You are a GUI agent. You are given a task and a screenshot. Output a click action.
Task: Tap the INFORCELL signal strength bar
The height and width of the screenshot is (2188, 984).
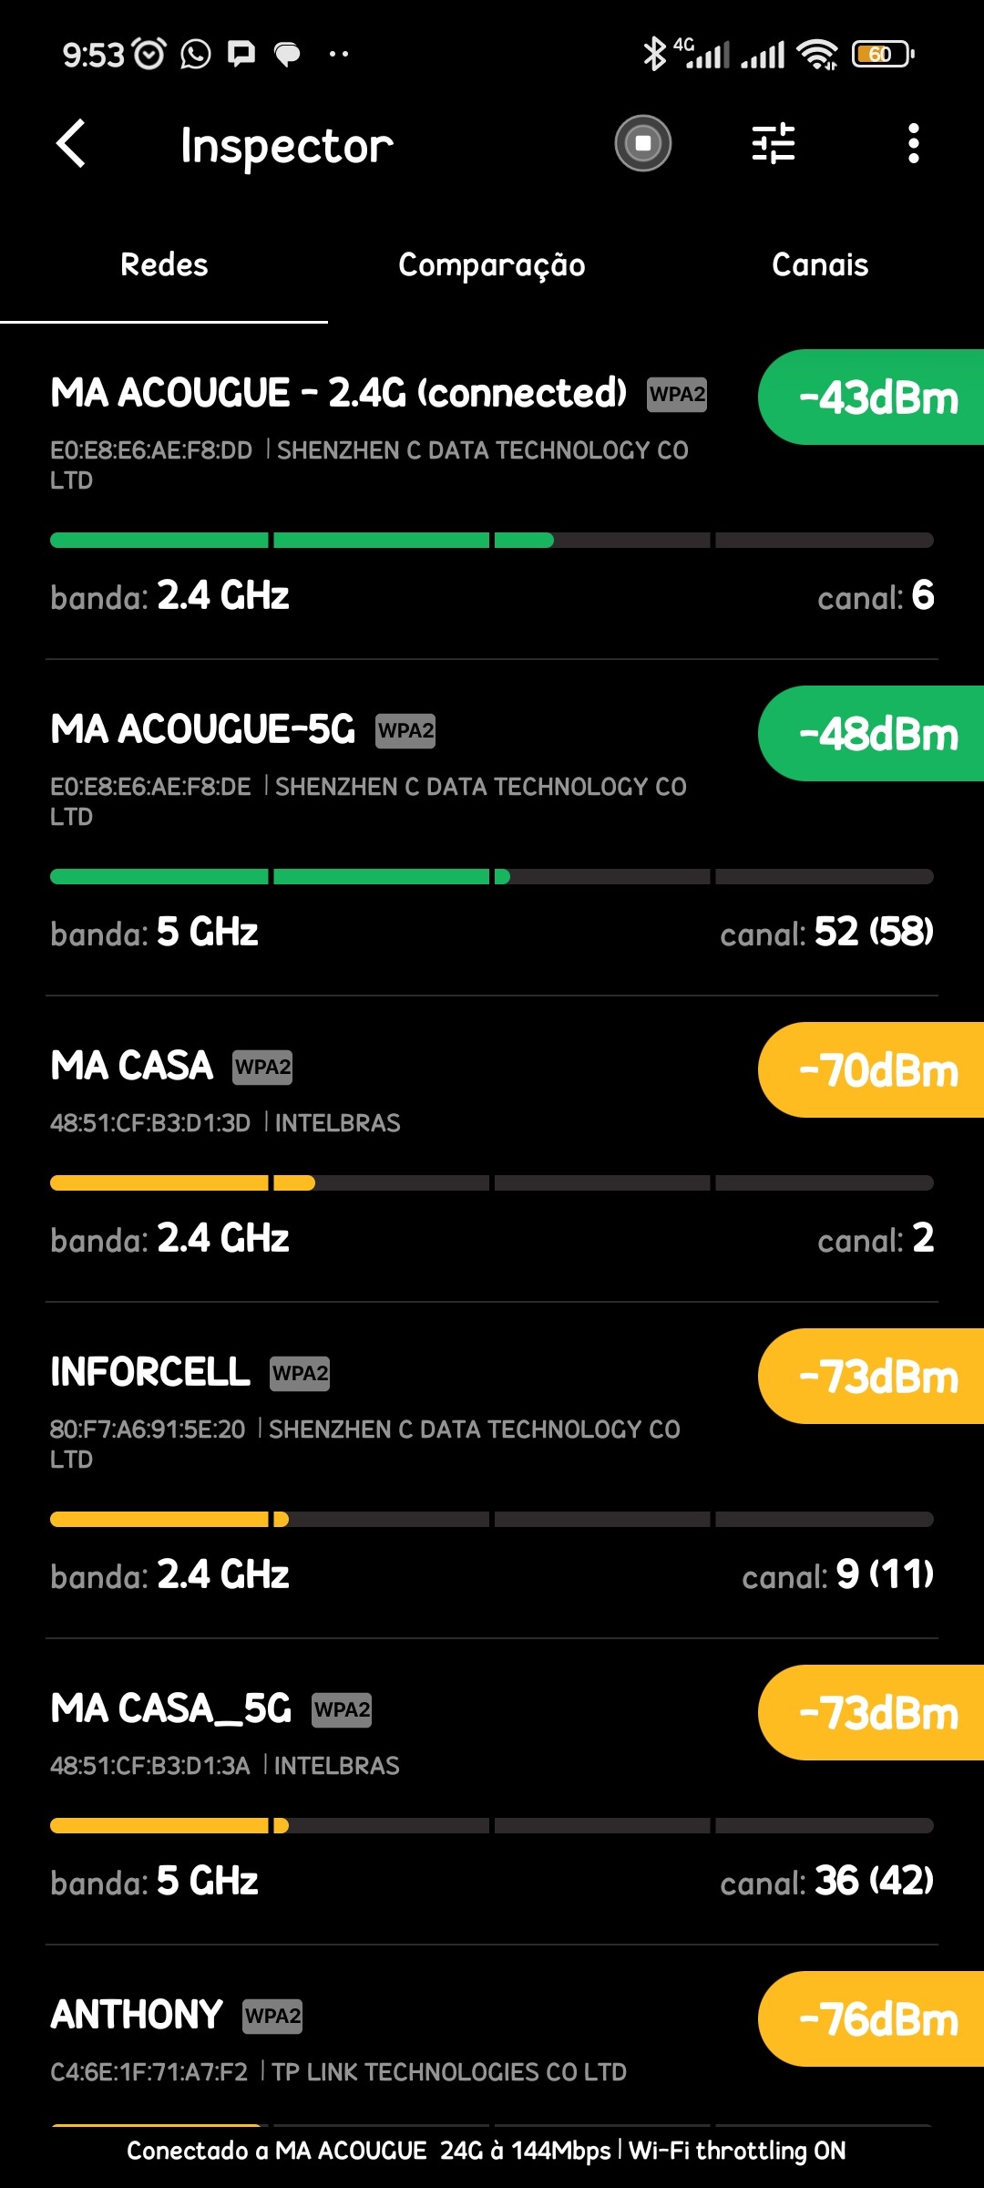(492, 1519)
